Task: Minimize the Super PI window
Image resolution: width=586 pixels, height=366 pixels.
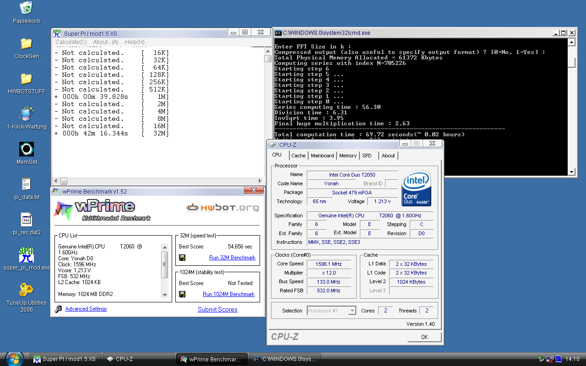Action: coord(233,32)
